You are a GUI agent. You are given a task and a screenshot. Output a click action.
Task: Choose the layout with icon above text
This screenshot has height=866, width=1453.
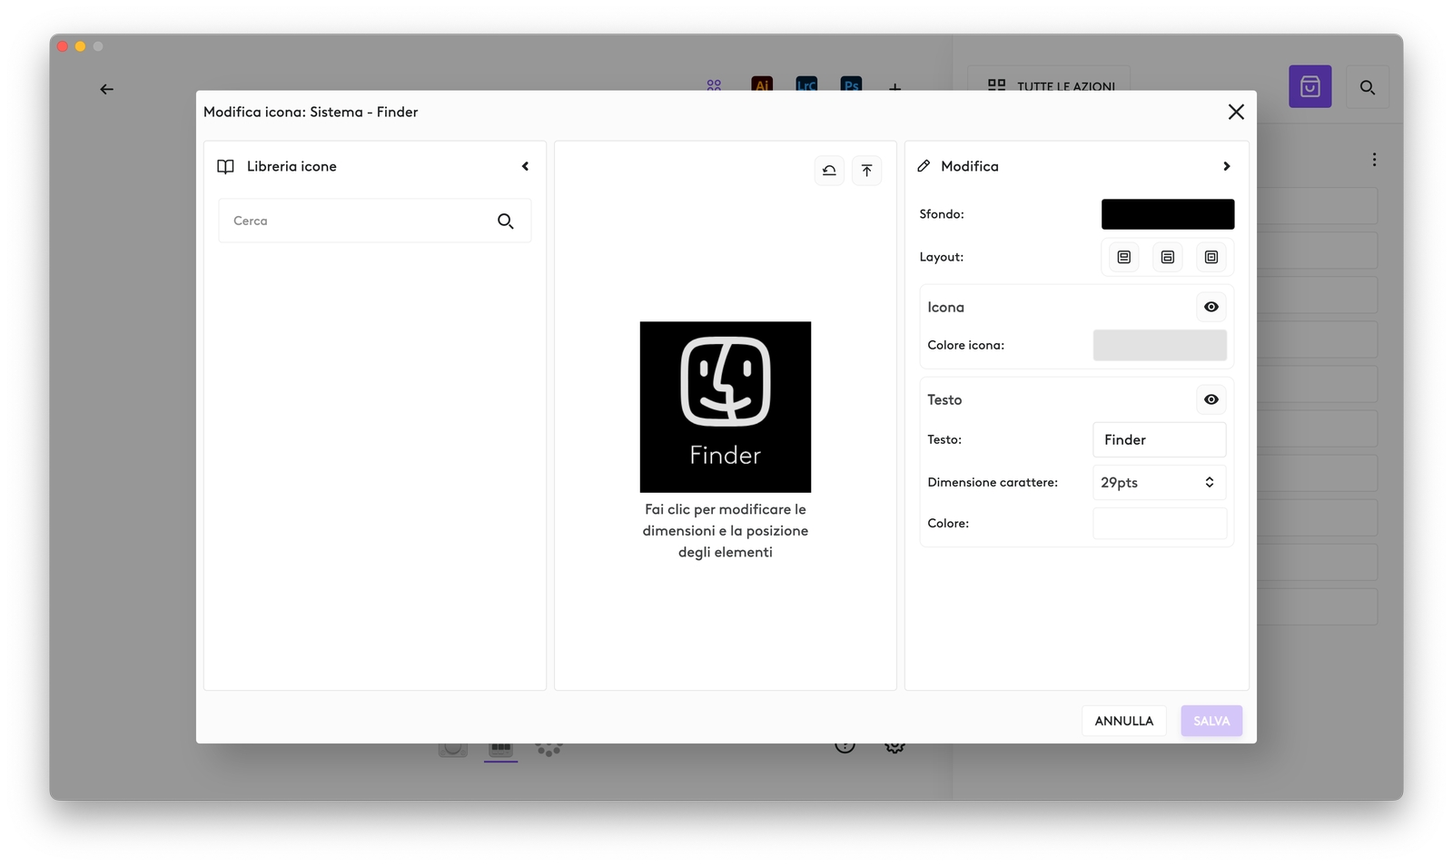pyautogui.click(x=1124, y=257)
